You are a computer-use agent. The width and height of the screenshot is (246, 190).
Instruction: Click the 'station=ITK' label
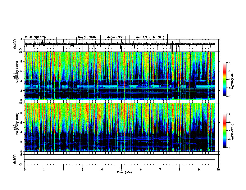point(115,37)
